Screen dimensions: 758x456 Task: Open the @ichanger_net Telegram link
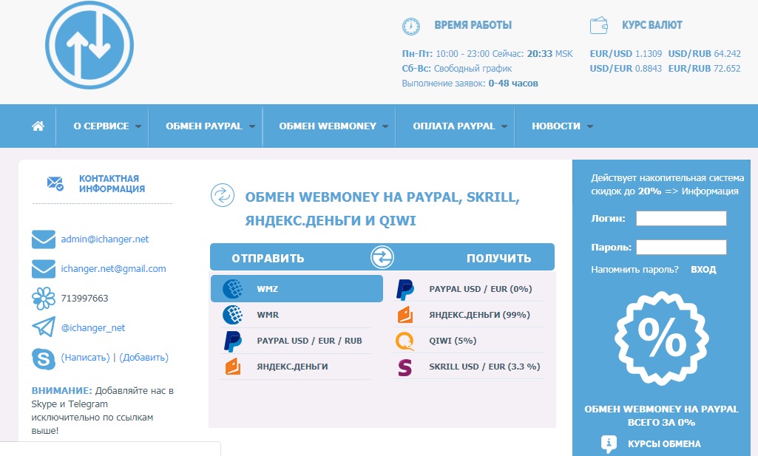pos(93,328)
